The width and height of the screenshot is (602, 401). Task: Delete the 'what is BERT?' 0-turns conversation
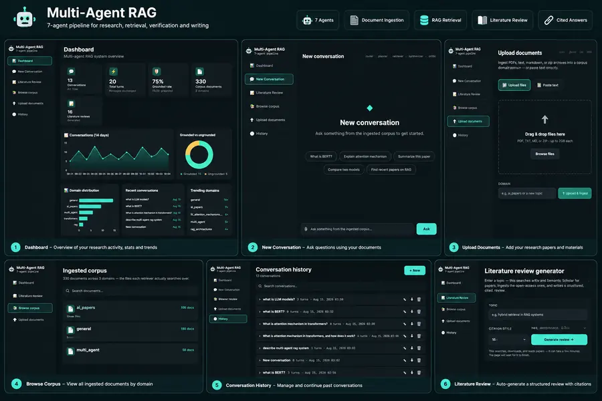(x=419, y=311)
